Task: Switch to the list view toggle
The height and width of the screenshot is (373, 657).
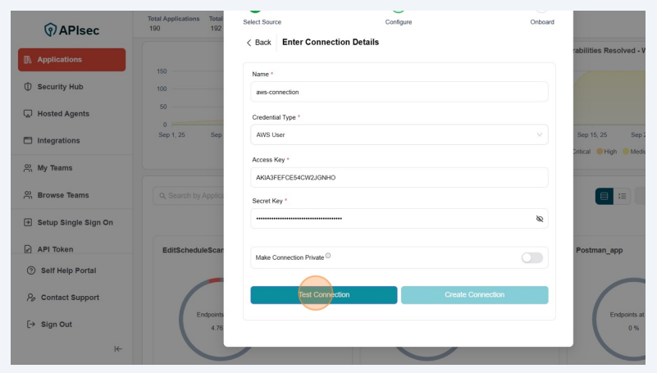Action: (623, 196)
